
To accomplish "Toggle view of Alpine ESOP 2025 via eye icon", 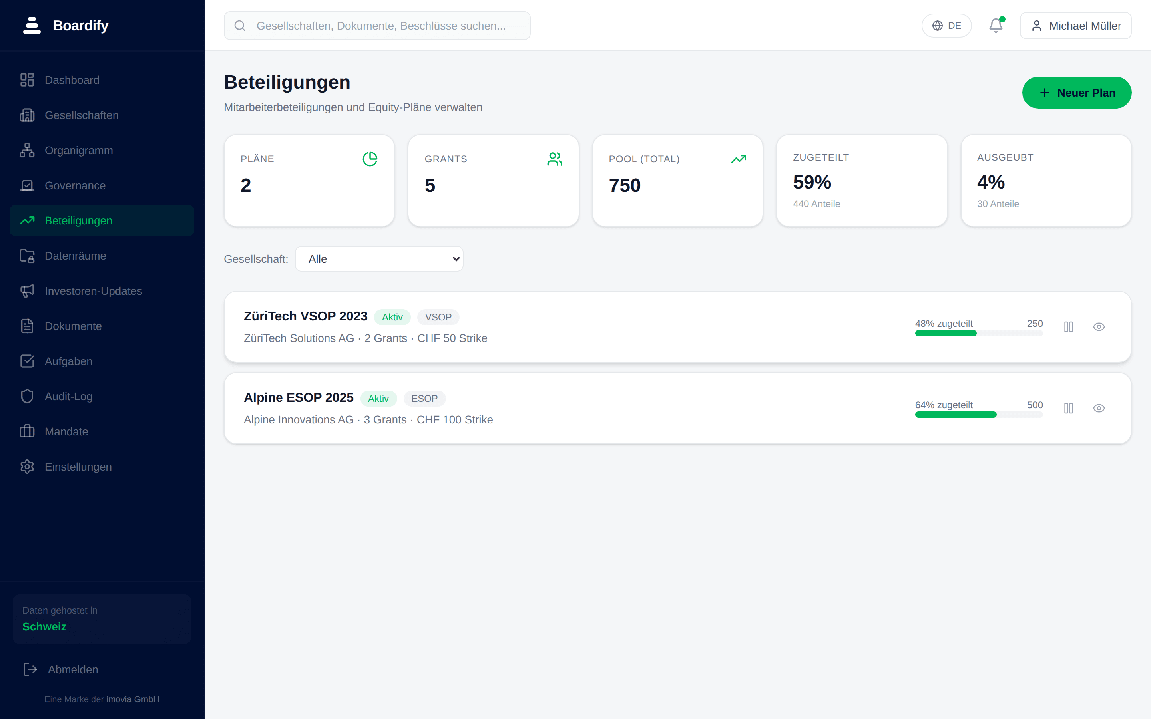I will tap(1099, 408).
